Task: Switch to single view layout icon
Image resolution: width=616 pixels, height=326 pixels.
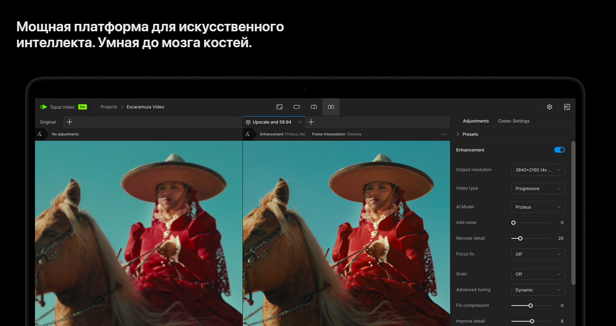Action: (x=297, y=107)
